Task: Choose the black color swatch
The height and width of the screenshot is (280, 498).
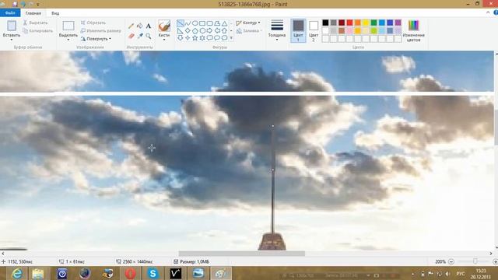Action: [325, 23]
